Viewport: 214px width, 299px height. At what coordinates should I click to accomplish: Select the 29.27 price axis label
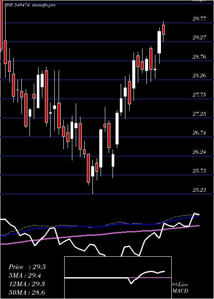click(x=199, y=38)
